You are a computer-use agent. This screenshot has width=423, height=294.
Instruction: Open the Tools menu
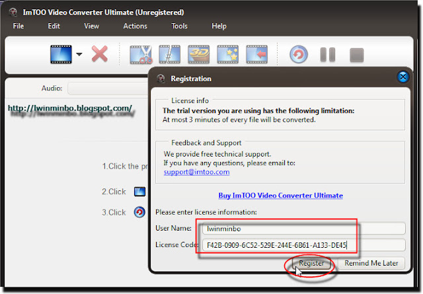point(179,26)
